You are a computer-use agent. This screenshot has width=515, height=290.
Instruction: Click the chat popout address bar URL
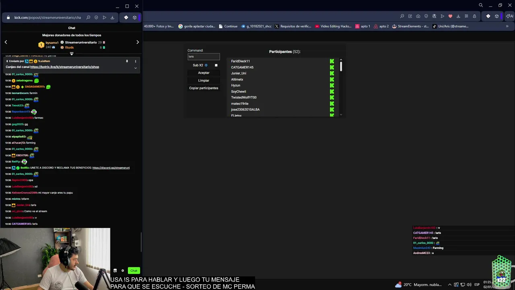47,17
